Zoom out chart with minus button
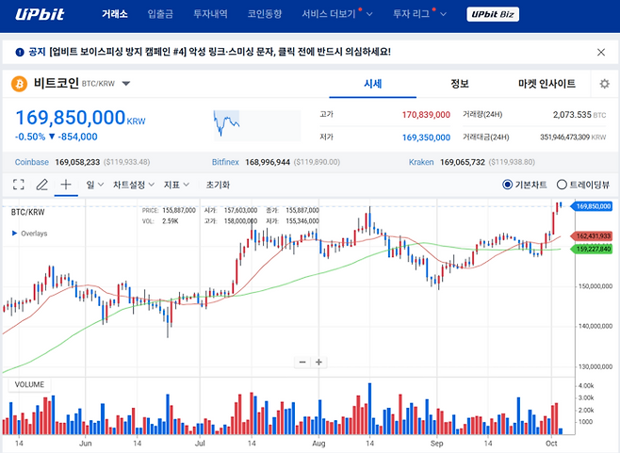The image size is (620, 453). coord(302,362)
